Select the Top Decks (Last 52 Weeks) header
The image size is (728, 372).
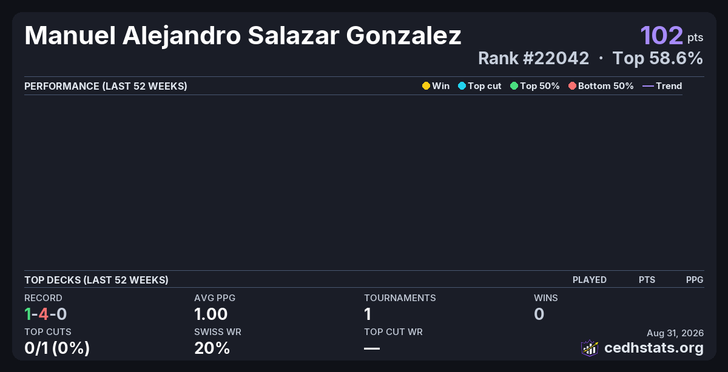tap(96, 280)
